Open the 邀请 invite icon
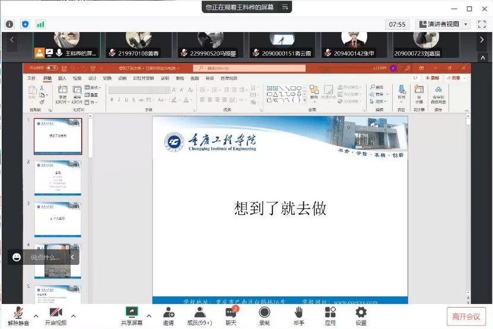This screenshot has height=329, width=493. click(x=168, y=315)
